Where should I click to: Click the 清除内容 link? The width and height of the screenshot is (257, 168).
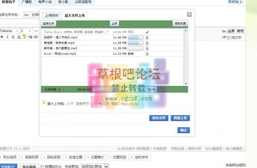pyautogui.click(x=194, y=149)
